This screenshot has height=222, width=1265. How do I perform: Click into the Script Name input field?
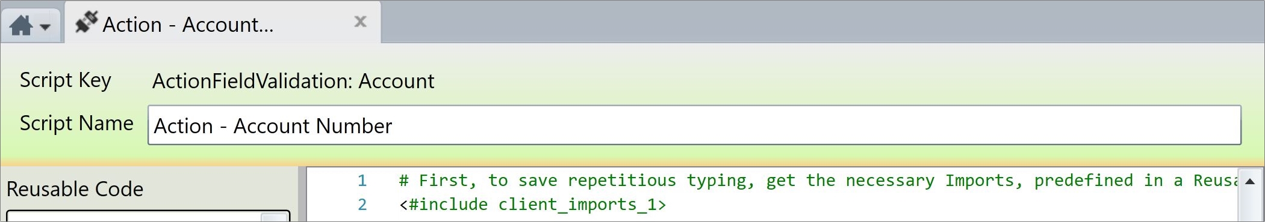[694, 125]
